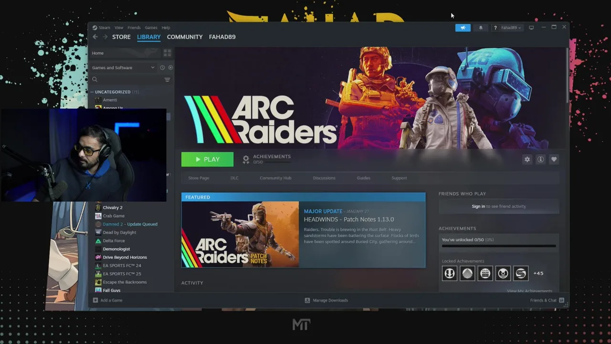Click the Achievements trophy icon
This screenshot has width=611, height=344.
click(x=246, y=160)
